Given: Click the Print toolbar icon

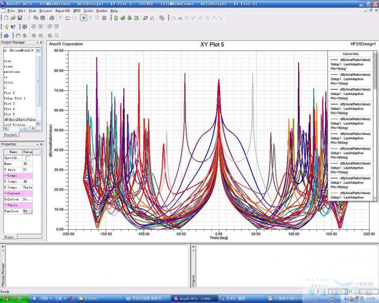Looking at the screenshot, I should pos(52,18).
